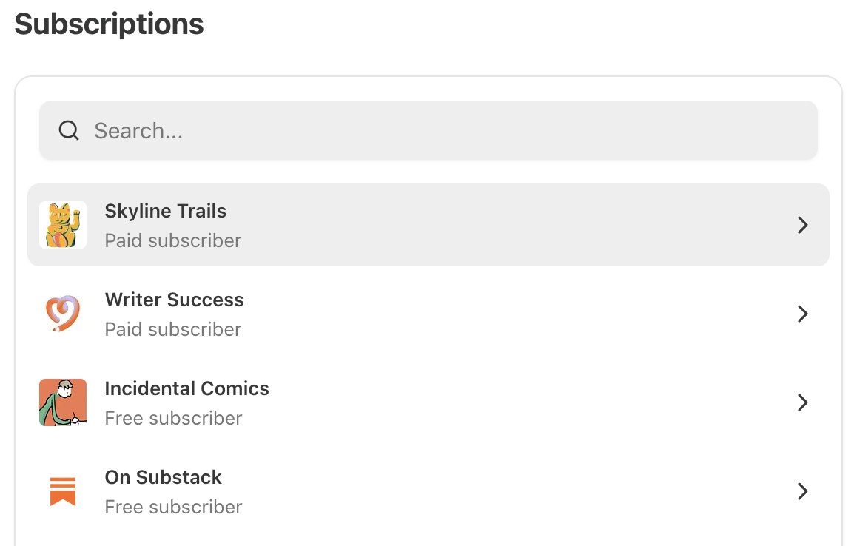Click Paid subscriber label under Skyline Trails

point(172,240)
